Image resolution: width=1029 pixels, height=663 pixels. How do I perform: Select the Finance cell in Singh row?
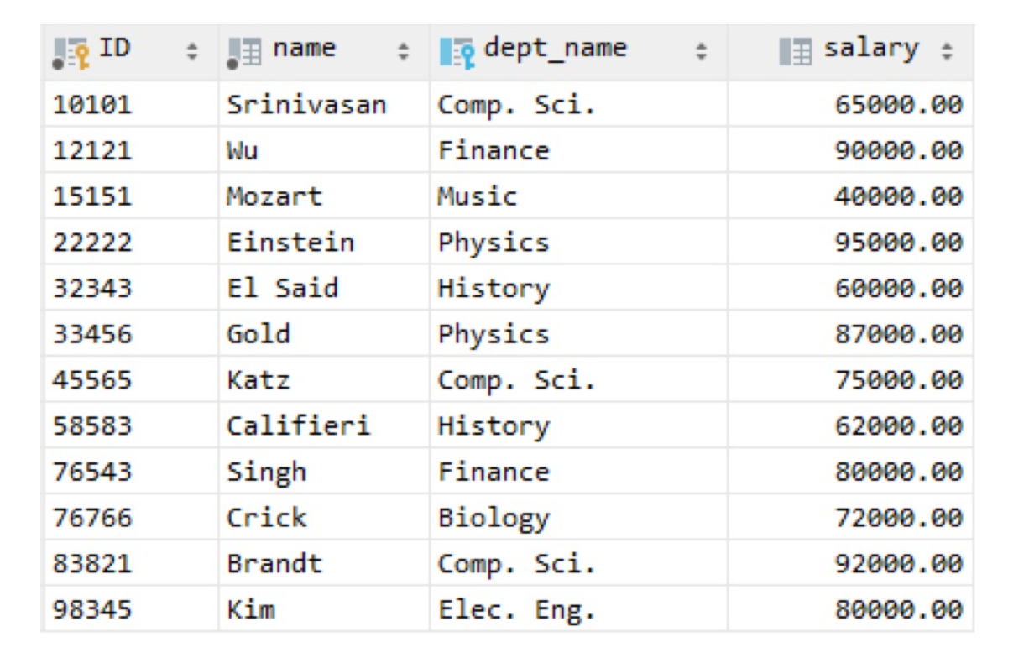(x=578, y=471)
